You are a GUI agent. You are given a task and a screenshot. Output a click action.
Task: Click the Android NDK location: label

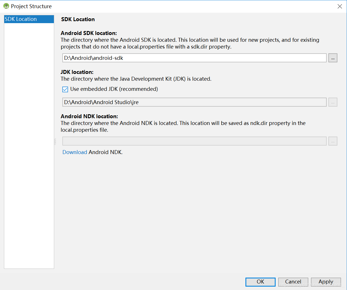pyautogui.click(x=89, y=116)
